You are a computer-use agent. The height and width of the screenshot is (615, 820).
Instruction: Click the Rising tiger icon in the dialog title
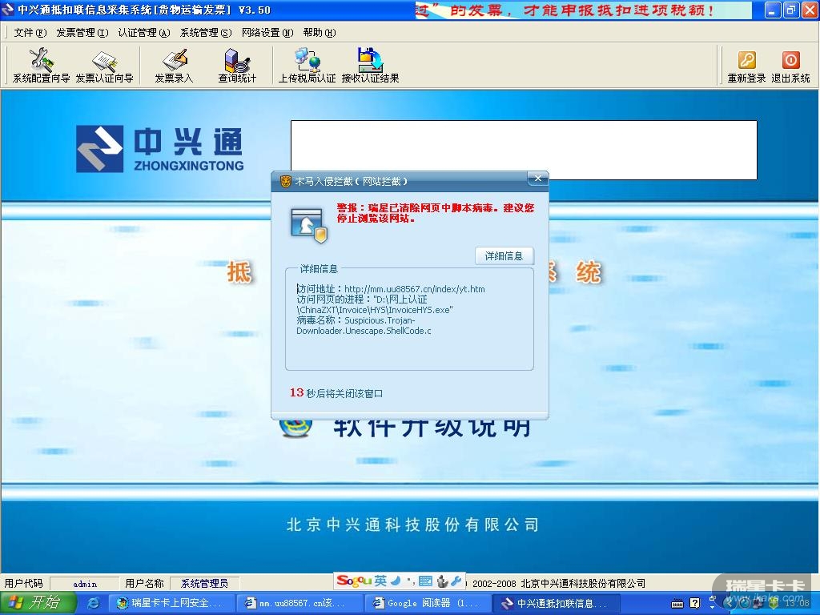coord(285,182)
